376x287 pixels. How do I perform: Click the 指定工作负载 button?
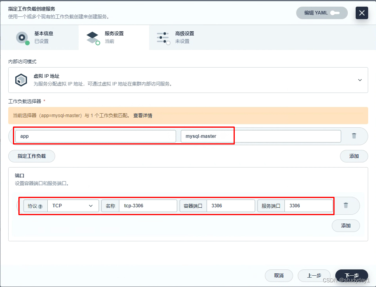click(x=32, y=156)
